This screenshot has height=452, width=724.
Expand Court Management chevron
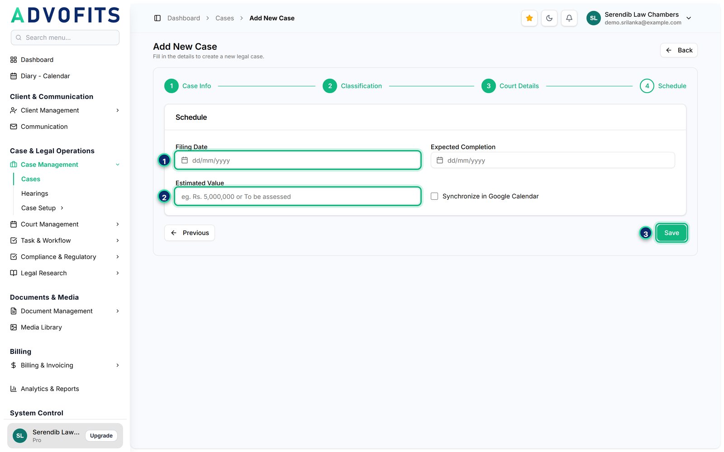pyautogui.click(x=118, y=224)
